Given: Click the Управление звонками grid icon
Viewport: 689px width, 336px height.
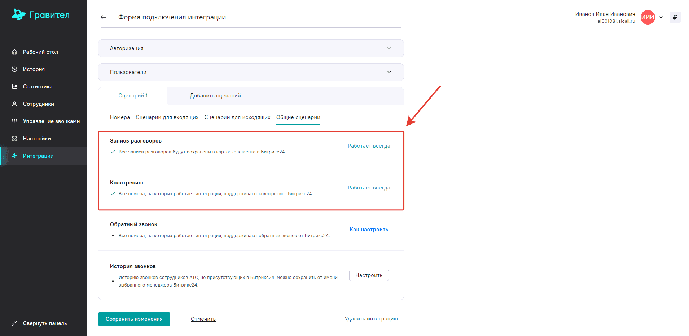Looking at the screenshot, I should pos(14,121).
